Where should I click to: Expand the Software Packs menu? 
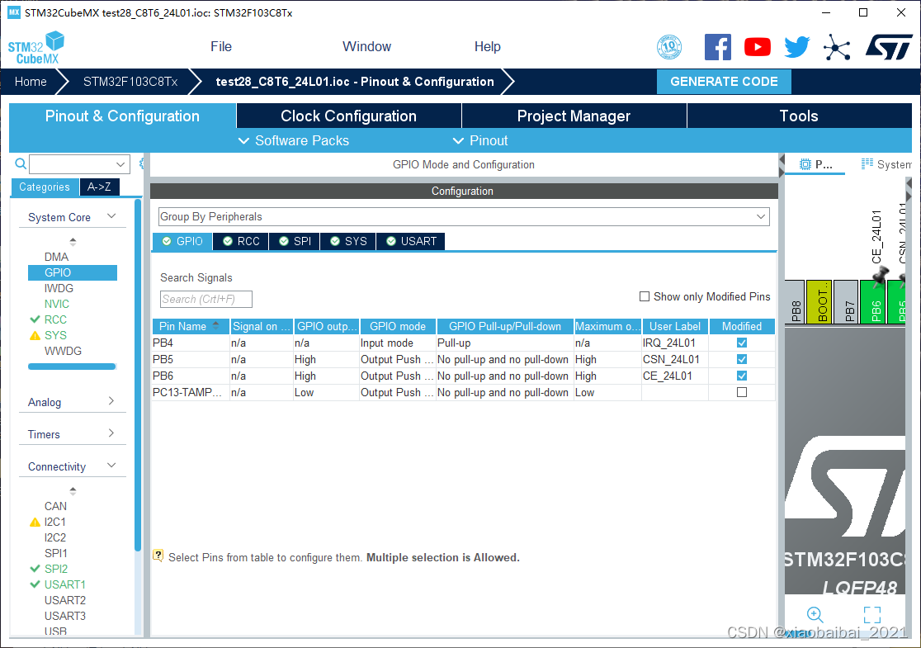point(294,141)
